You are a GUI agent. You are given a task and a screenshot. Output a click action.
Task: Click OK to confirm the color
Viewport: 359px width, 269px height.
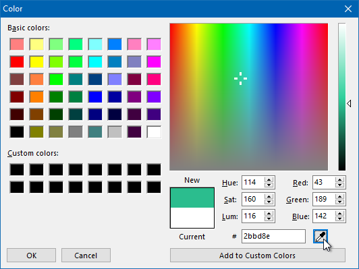[31, 256]
